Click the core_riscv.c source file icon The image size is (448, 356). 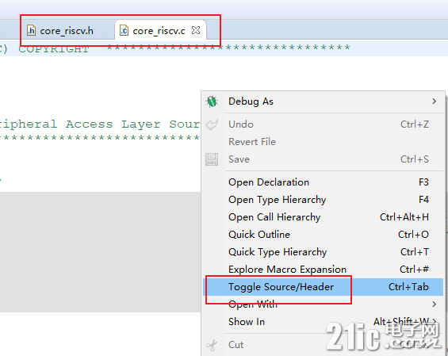click(124, 30)
